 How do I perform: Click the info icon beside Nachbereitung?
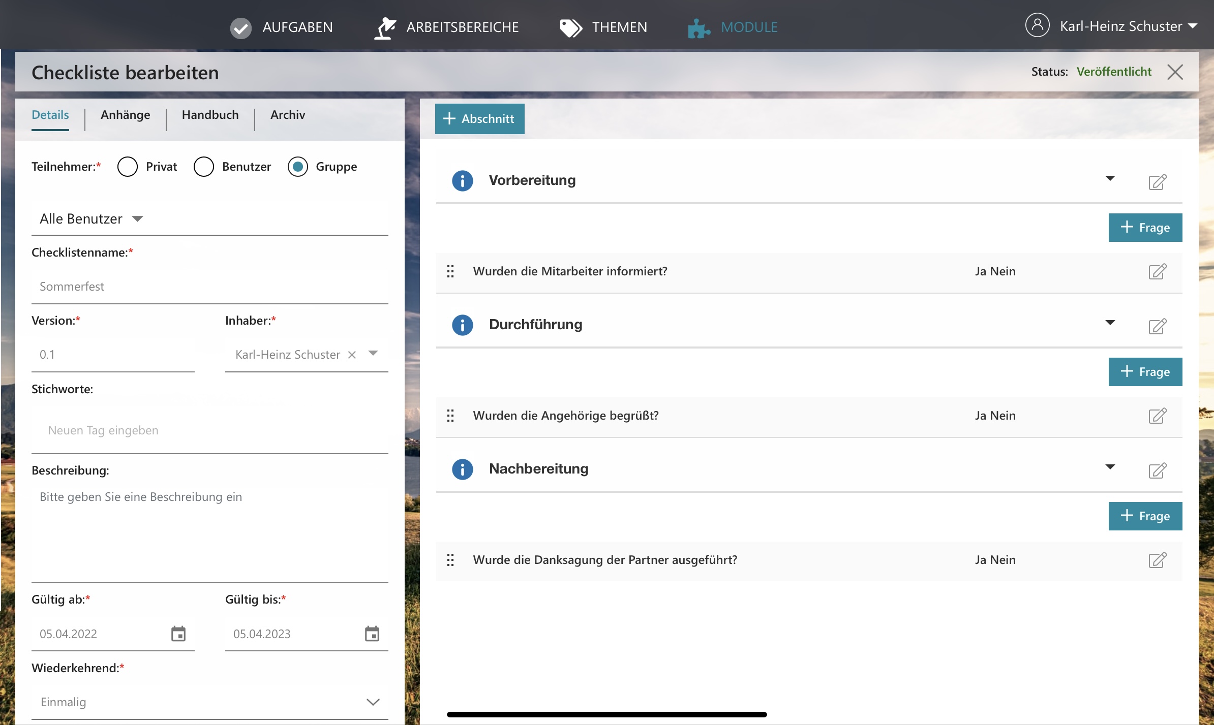click(462, 469)
